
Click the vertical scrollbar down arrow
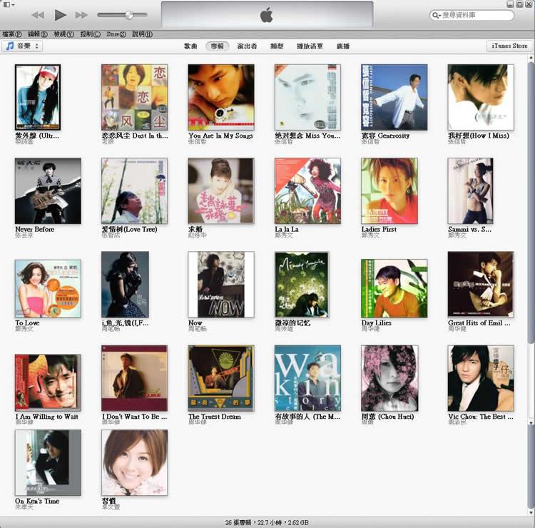point(531,512)
